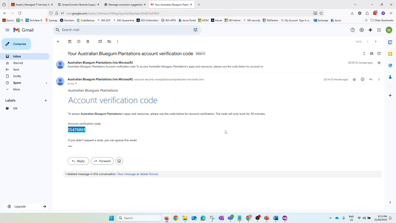Click the Search mail field

(127, 30)
